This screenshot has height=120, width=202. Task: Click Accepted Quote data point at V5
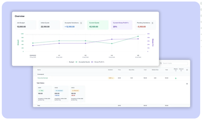(x=138, y=36)
